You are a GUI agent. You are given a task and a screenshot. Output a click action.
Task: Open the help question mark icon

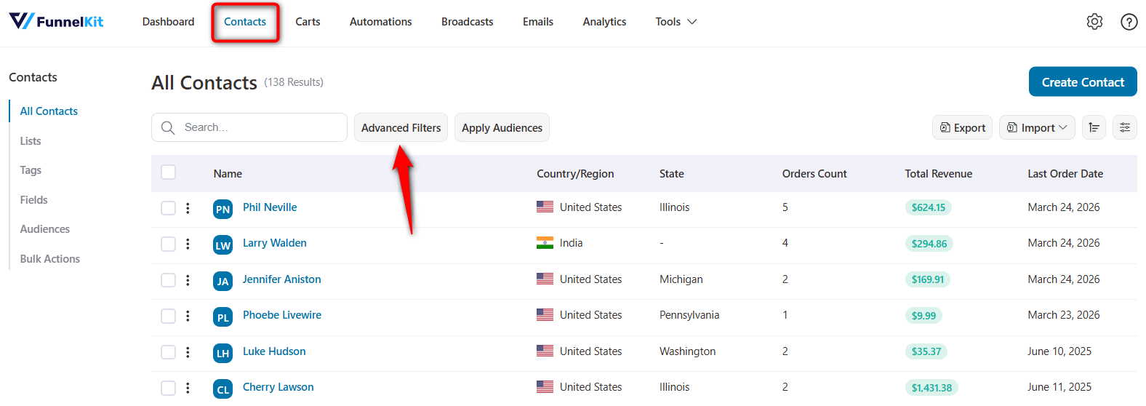pyautogui.click(x=1129, y=22)
